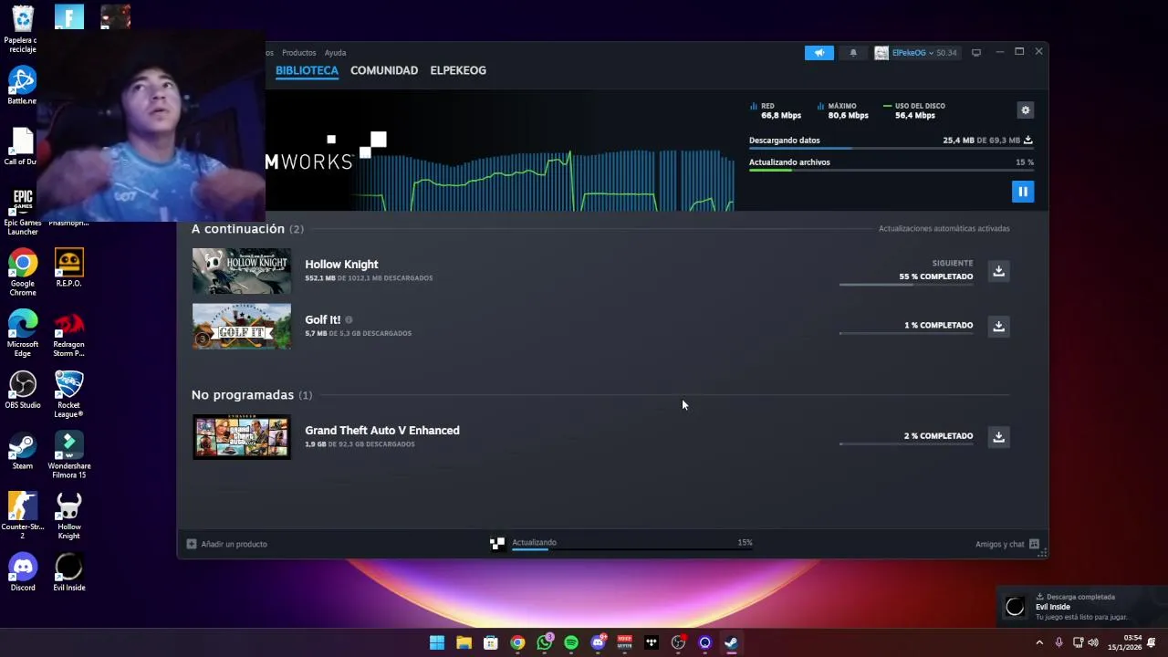Open Counter-Strike 2 desktop shortcut
Image resolution: width=1168 pixels, height=657 pixels.
pos(23,516)
